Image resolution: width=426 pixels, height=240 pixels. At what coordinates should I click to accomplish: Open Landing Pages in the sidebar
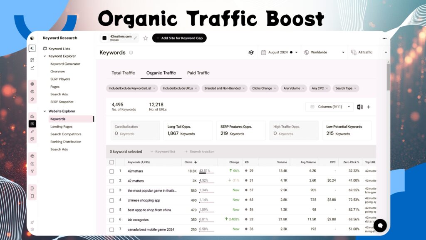tap(61, 127)
